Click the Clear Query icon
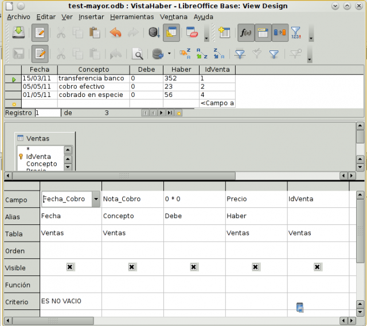The image size is (367, 326). click(x=192, y=33)
